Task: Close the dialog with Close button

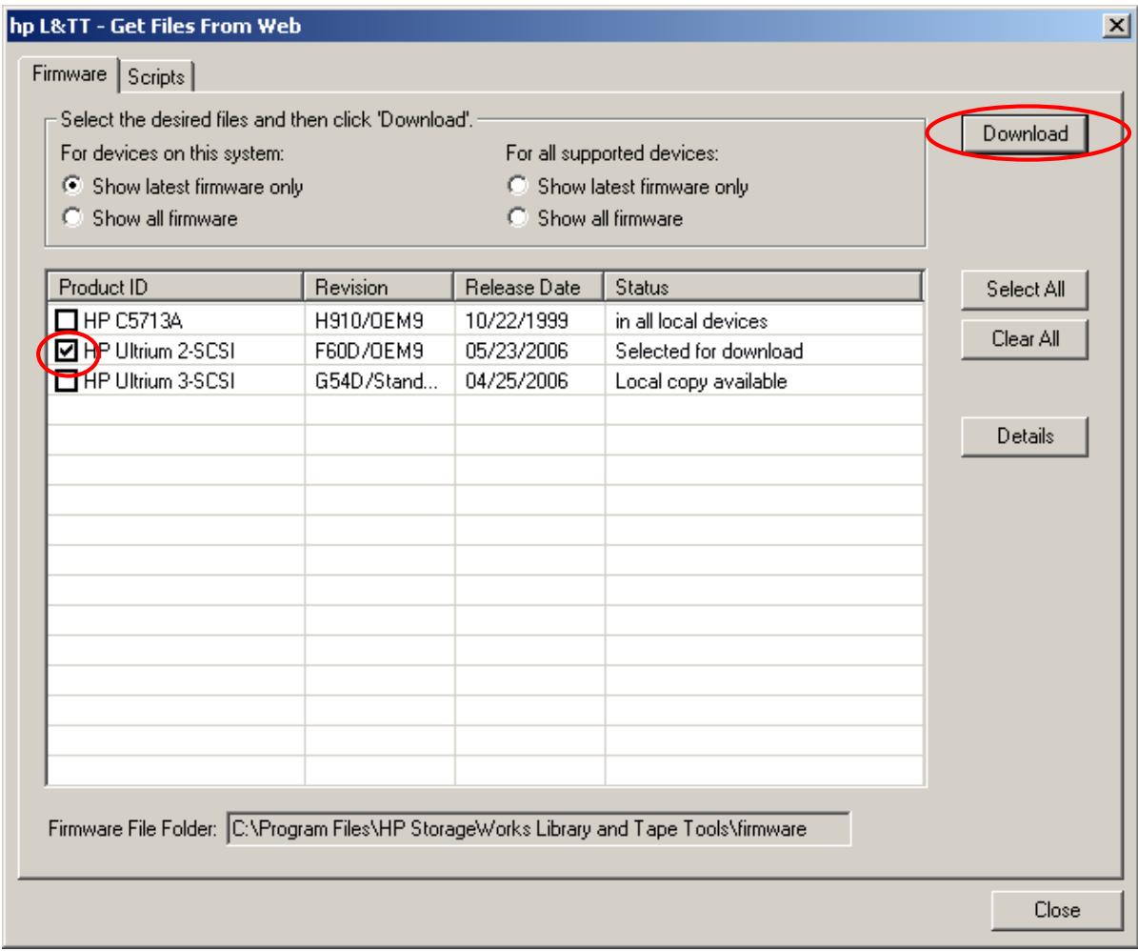Action: 1057,910
